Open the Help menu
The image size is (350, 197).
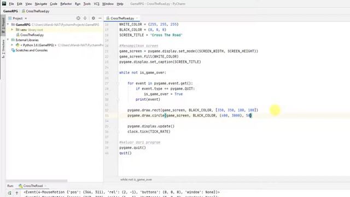(120, 4)
